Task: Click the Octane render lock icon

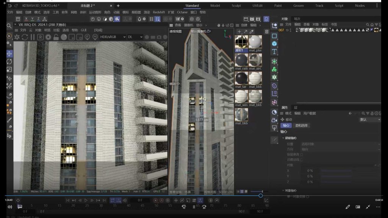Action: [x=56, y=37]
